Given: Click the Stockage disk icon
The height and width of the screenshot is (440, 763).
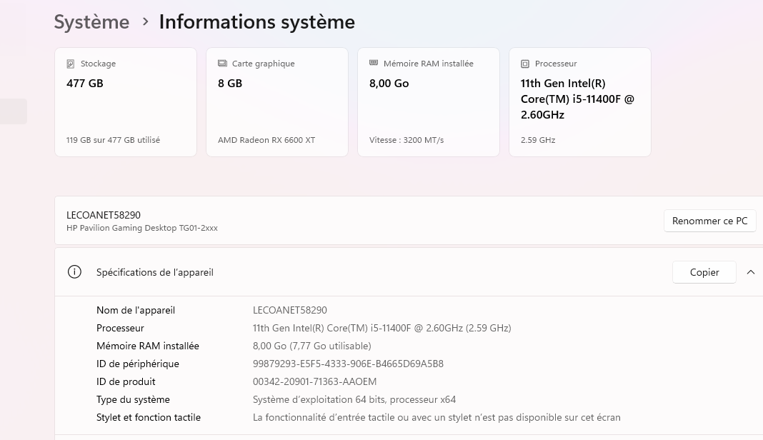Looking at the screenshot, I should click(x=71, y=64).
